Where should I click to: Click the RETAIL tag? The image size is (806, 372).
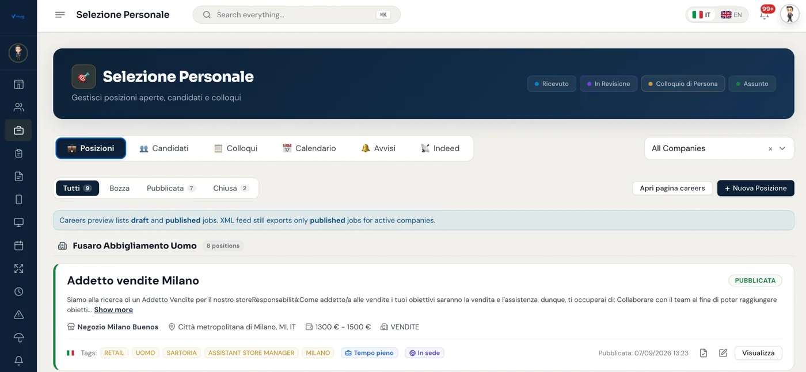114,353
